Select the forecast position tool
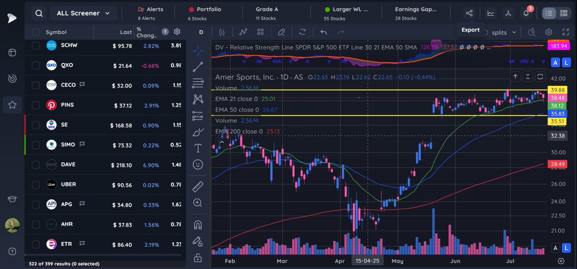 coord(198,116)
